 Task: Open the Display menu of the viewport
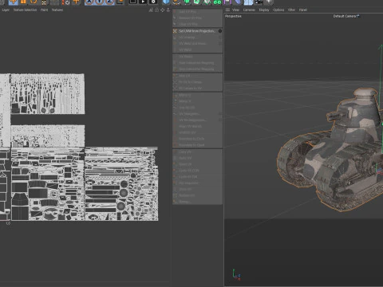coord(264,10)
